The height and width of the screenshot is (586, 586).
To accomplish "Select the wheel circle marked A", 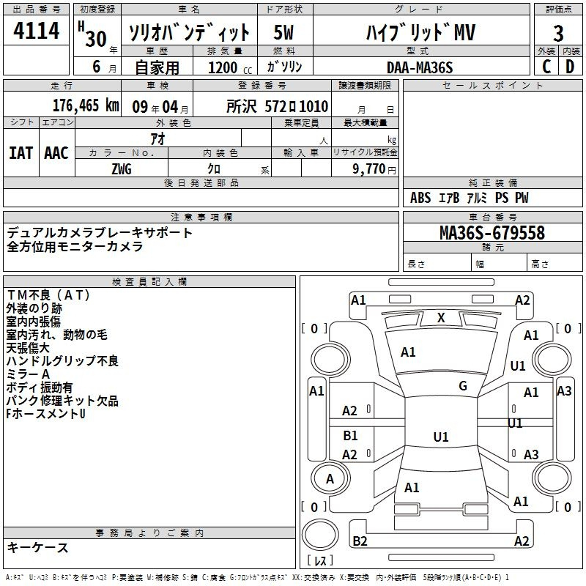I will click(x=330, y=479).
